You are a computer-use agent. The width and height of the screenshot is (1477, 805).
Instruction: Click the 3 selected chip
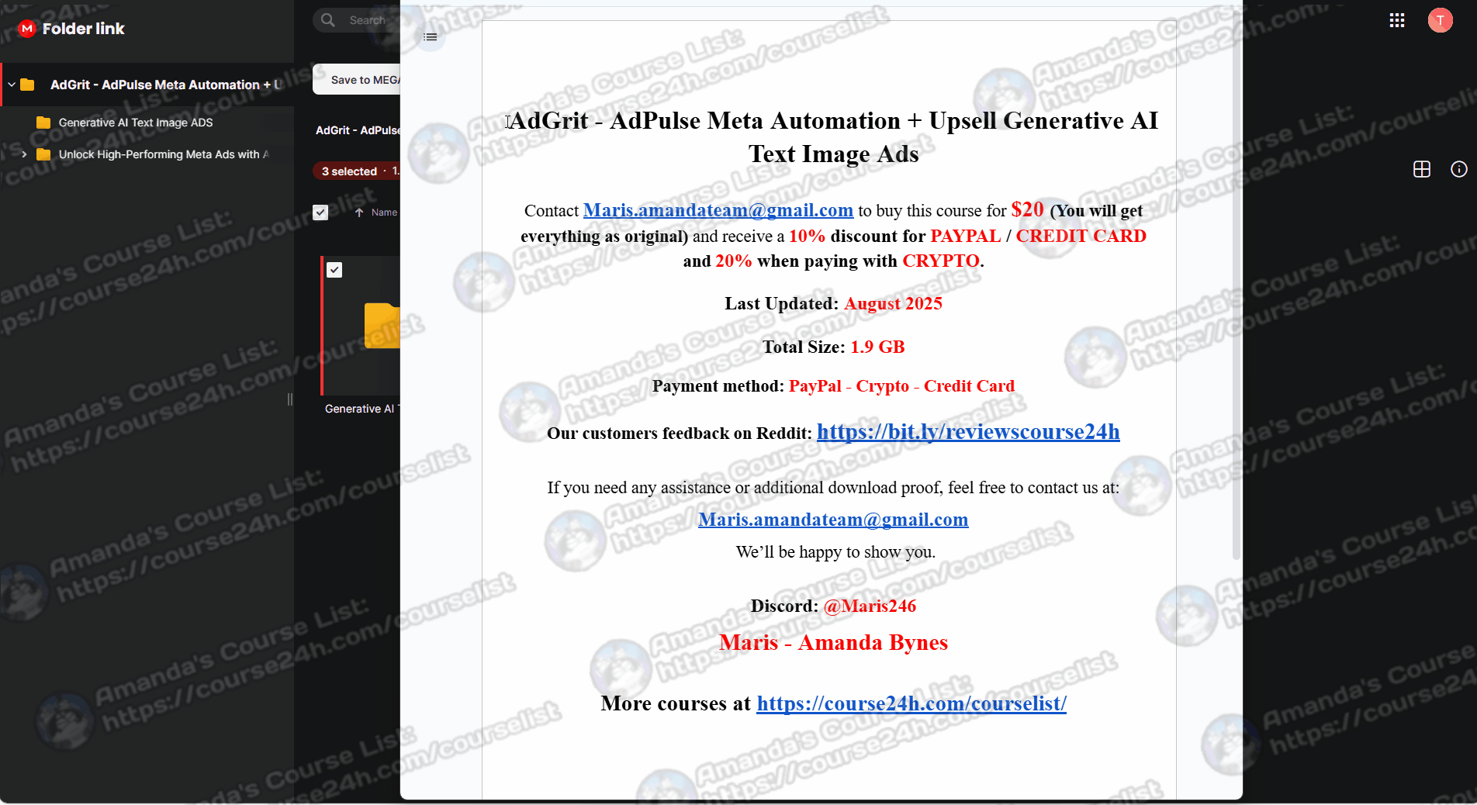coord(349,171)
